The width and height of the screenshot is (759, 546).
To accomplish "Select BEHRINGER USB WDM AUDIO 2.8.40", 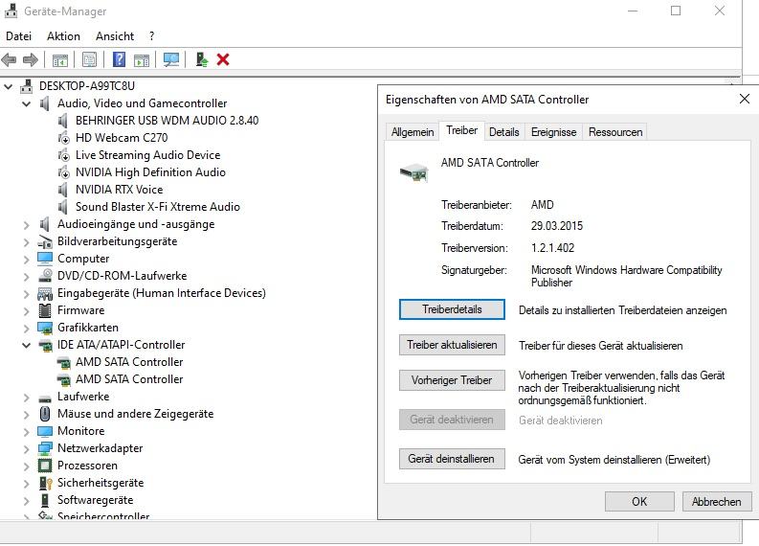I will coord(167,121).
